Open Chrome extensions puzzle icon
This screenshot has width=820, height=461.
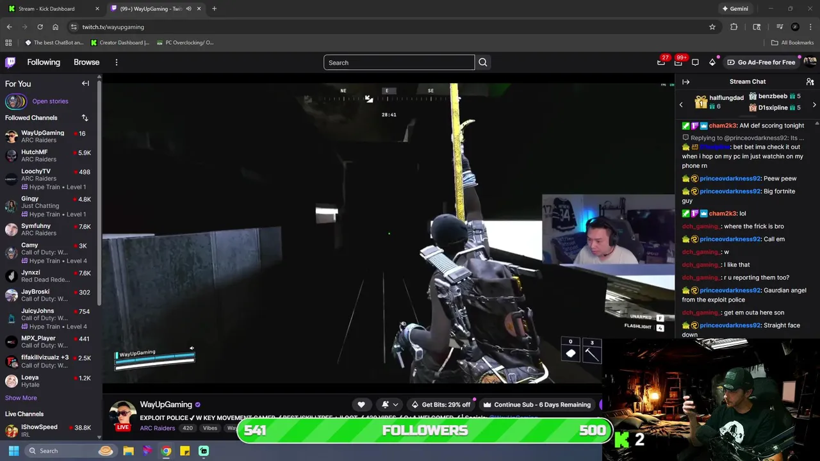pos(734,27)
